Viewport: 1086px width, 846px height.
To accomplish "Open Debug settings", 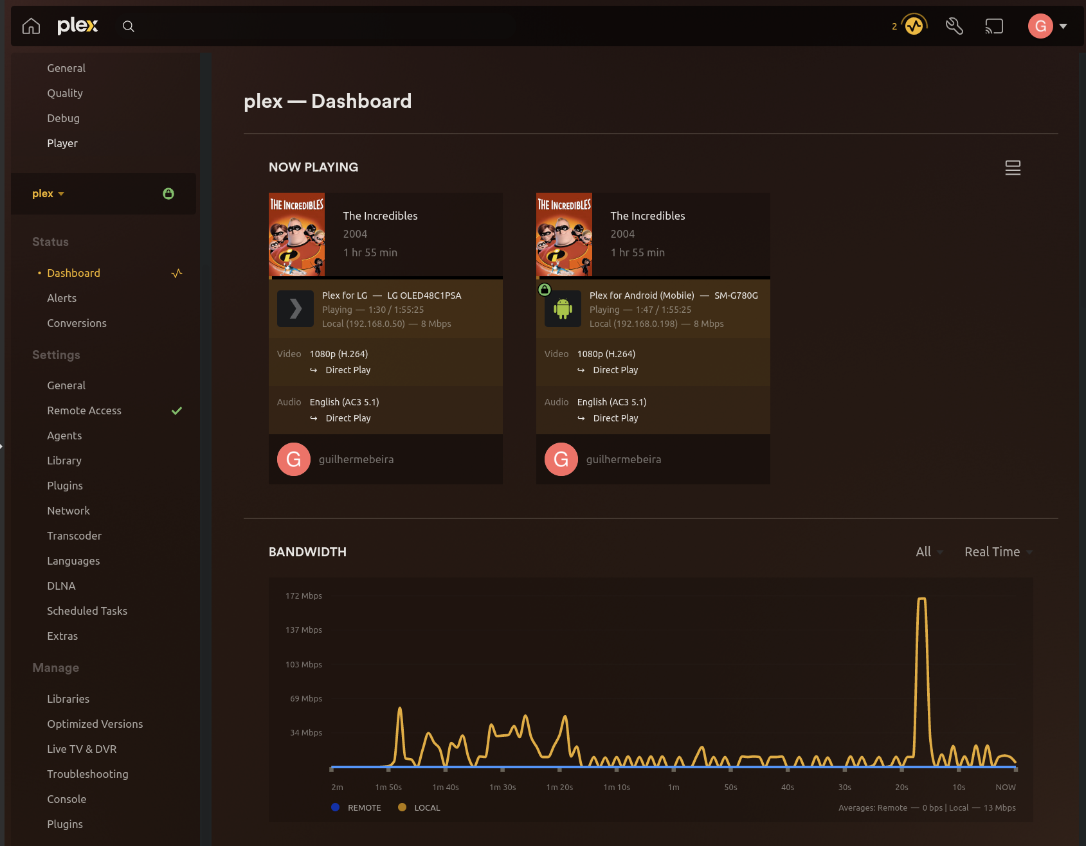I will tap(63, 118).
